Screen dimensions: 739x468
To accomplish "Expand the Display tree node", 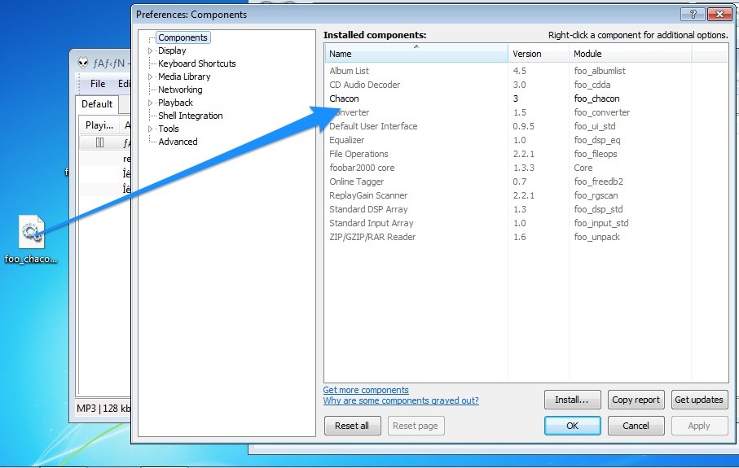I will (x=151, y=50).
